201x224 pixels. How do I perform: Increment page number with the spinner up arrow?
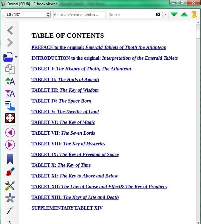pyautogui.click(x=48, y=13)
